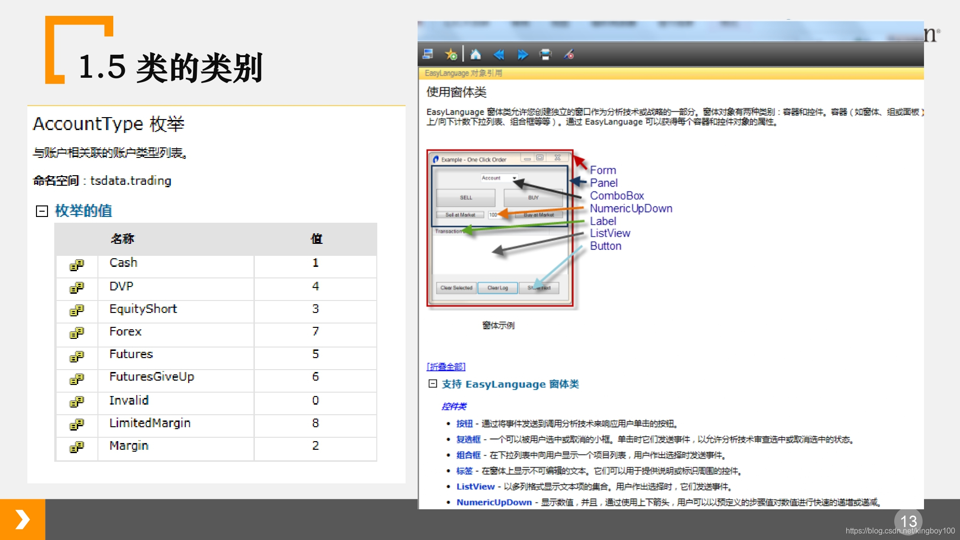Navigate back with blue left arrows
Image resolution: width=960 pixels, height=540 pixels.
tap(499, 54)
